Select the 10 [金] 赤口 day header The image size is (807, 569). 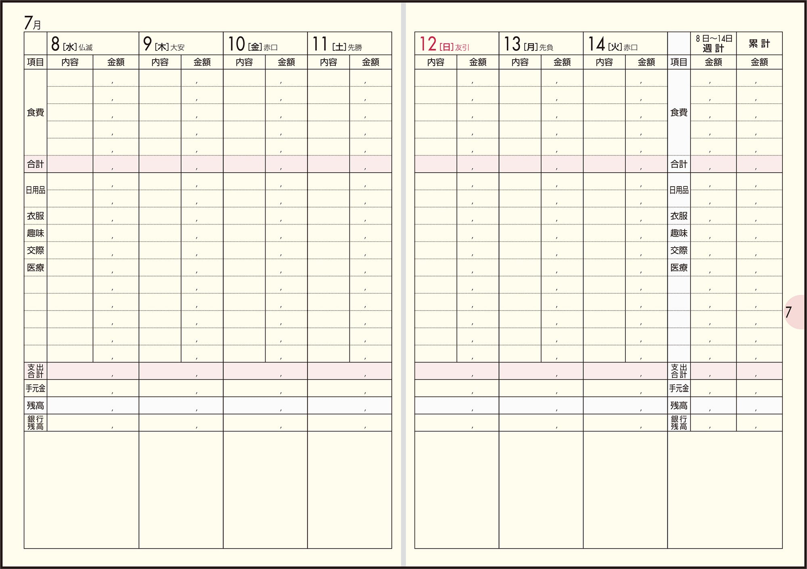(265, 44)
